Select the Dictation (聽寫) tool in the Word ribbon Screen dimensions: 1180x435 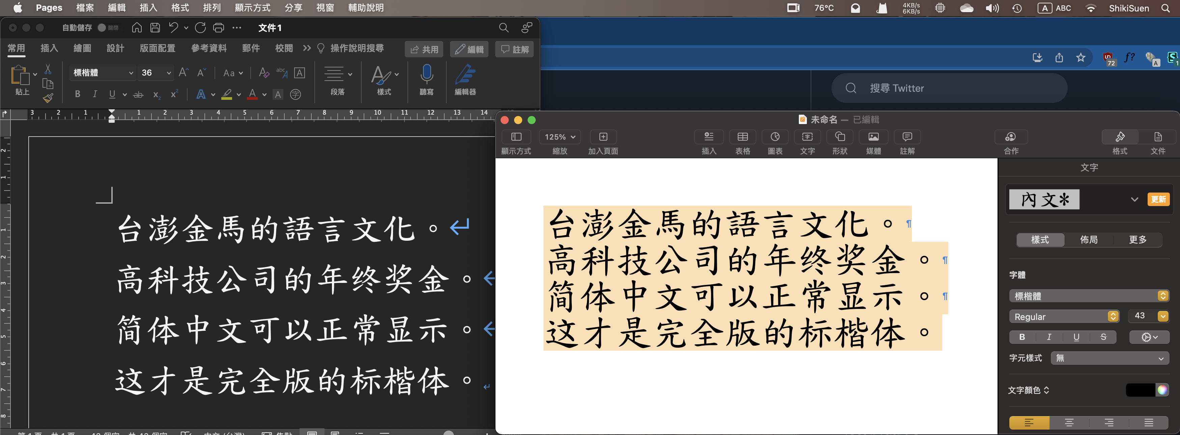pyautogui.click(x=426, y=82)
